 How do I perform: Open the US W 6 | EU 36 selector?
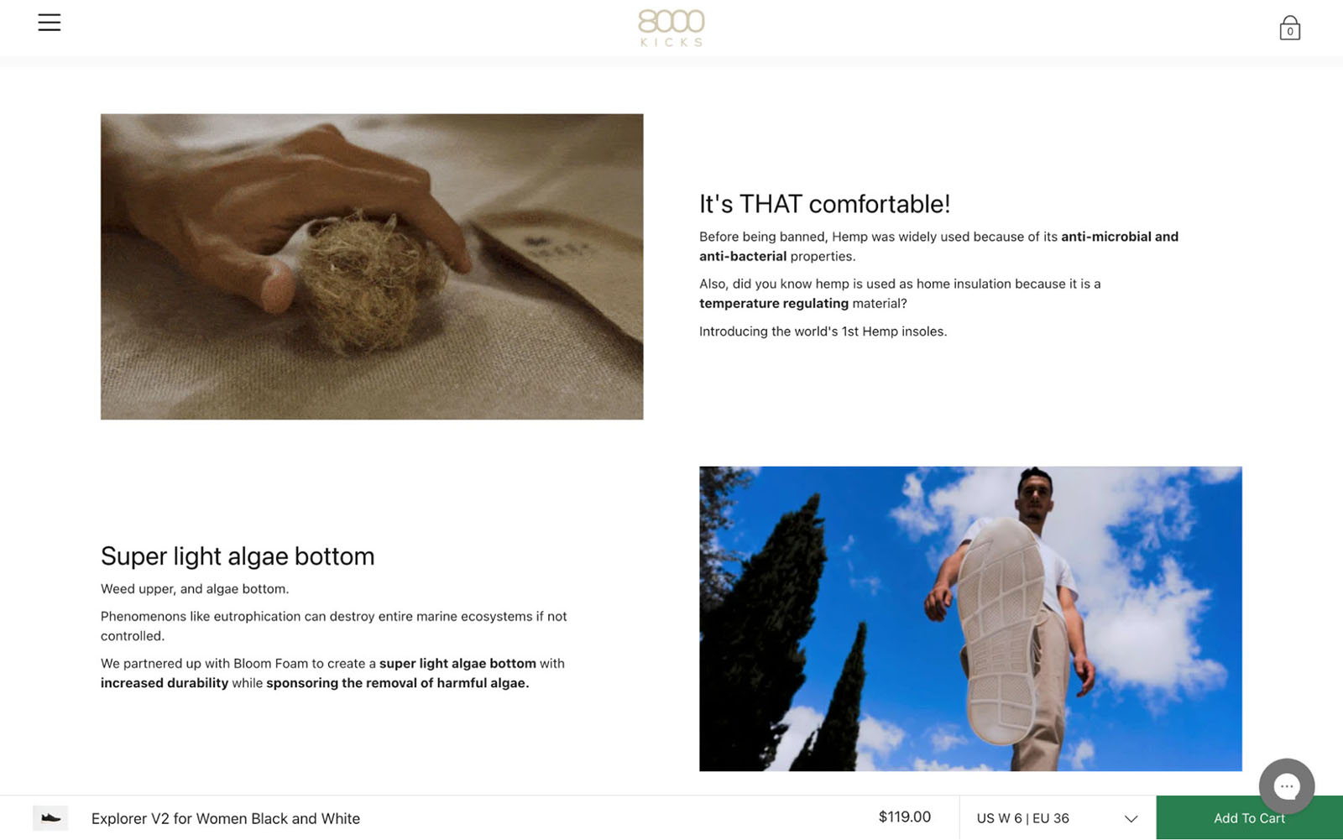(1057, 818)
